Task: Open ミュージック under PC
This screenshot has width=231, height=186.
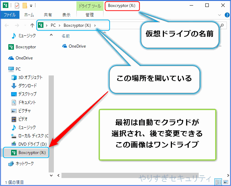Action: [27, 127]
